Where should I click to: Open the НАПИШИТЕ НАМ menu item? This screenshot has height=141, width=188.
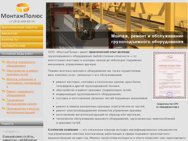pos(22,46)
